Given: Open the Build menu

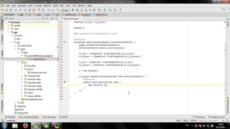Looking at the screenshot, I should point(55,6).
